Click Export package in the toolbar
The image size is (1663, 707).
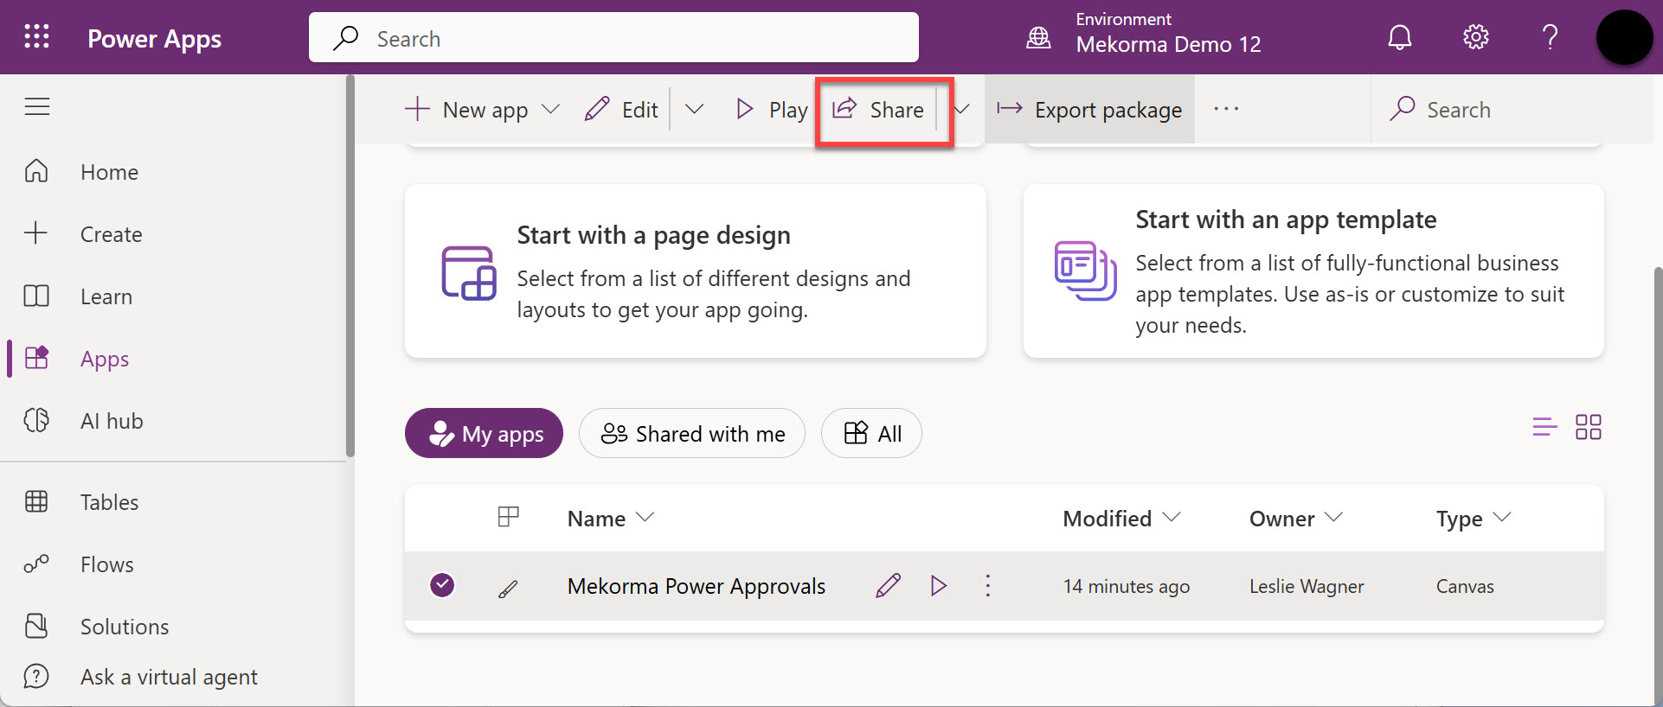[x=1090, y=110]
